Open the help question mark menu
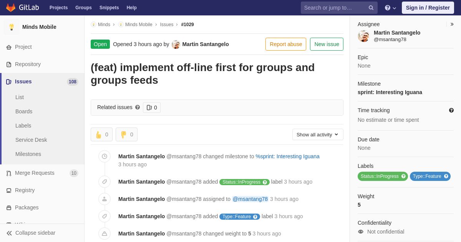The height and width of the screenshot is (242, 461). (x=390, y=8)
